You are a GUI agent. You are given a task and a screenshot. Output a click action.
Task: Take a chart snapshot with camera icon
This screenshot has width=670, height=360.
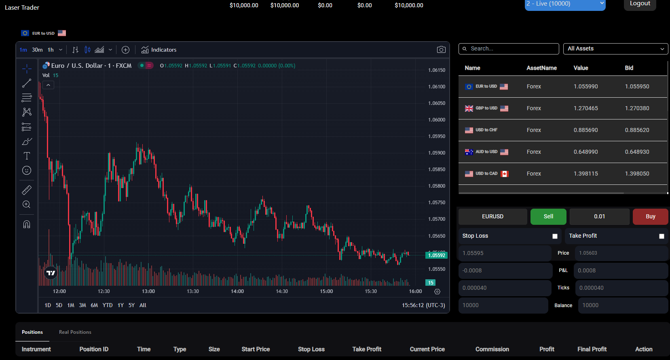441,50
